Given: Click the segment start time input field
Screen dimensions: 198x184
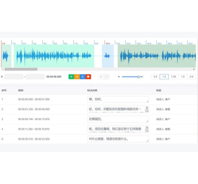Looking at the screenshot, I should [14, 77].
